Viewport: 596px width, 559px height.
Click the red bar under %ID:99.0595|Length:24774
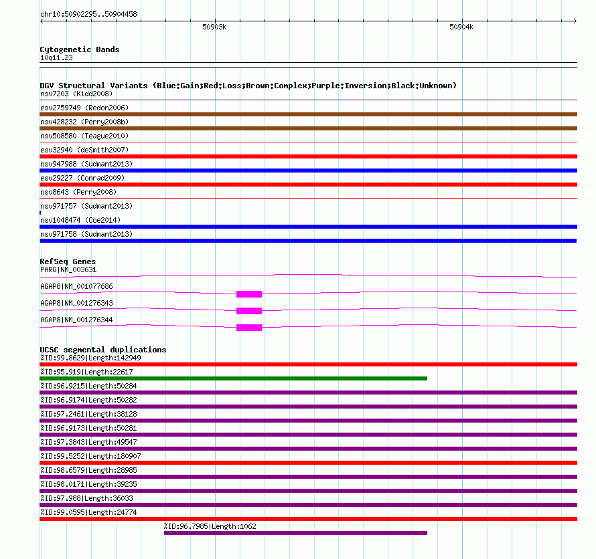[x=308, y=519]
